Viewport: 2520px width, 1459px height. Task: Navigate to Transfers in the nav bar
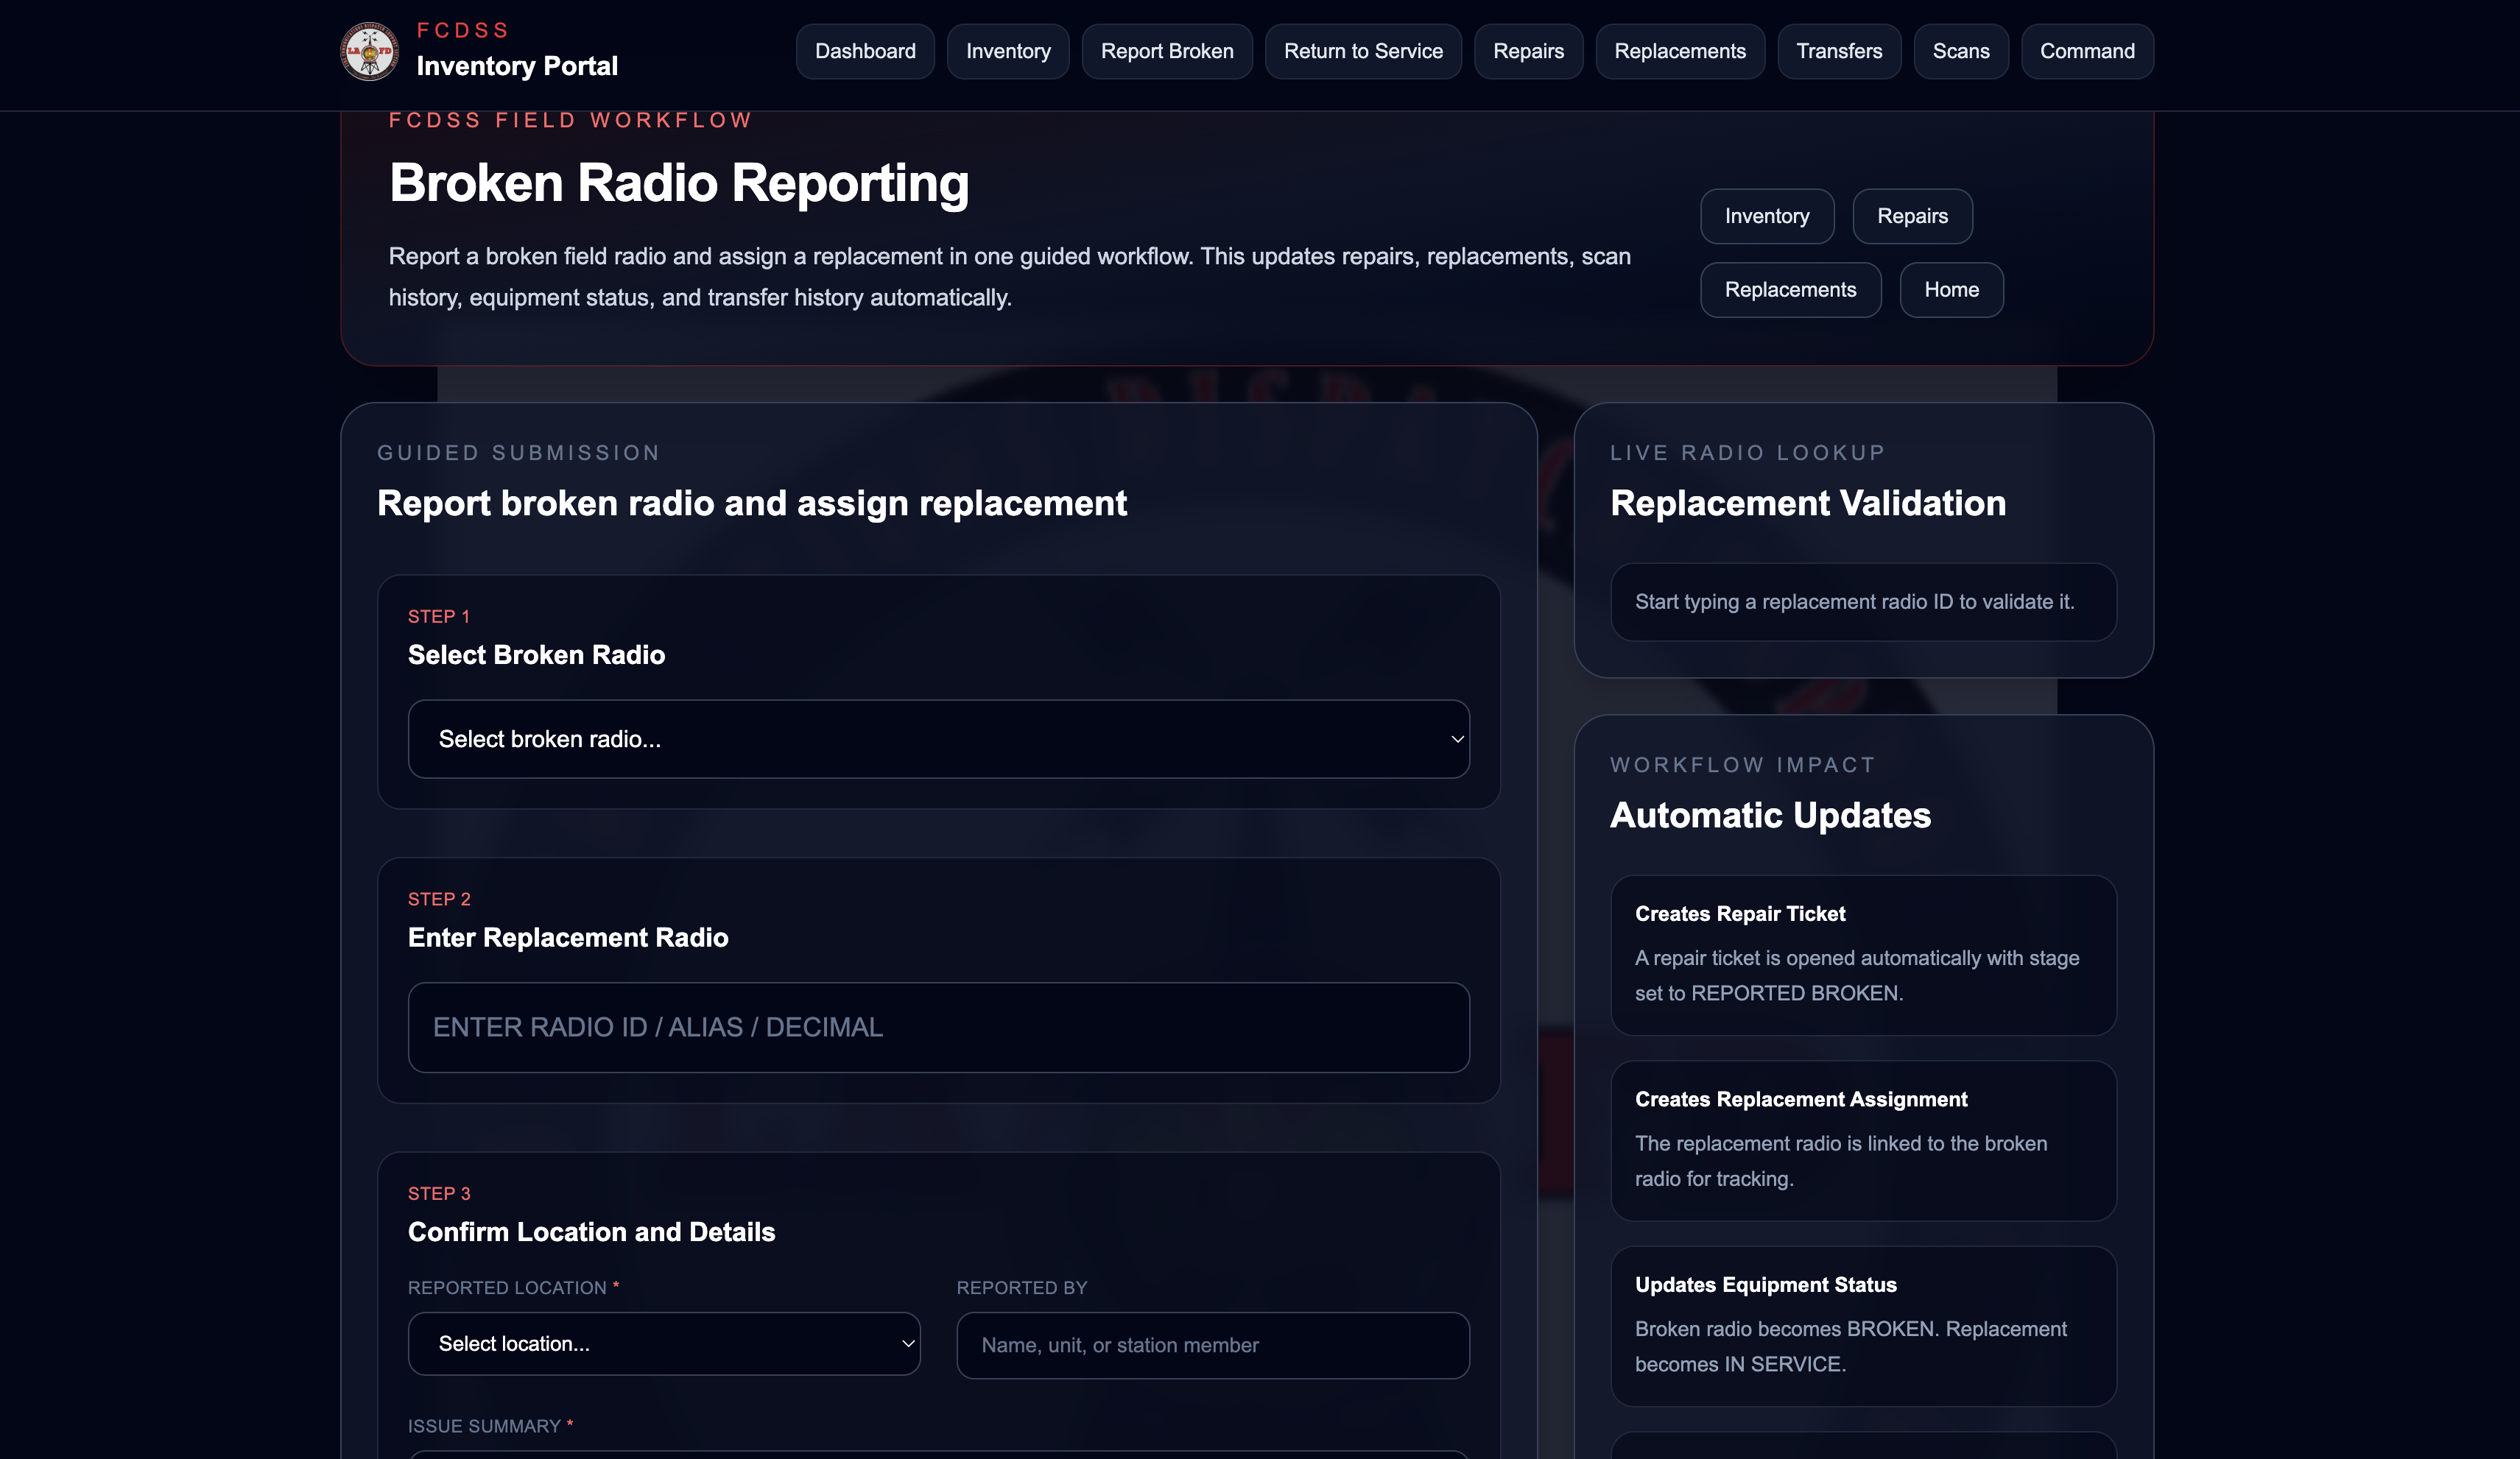click(x=1838, y=51)
